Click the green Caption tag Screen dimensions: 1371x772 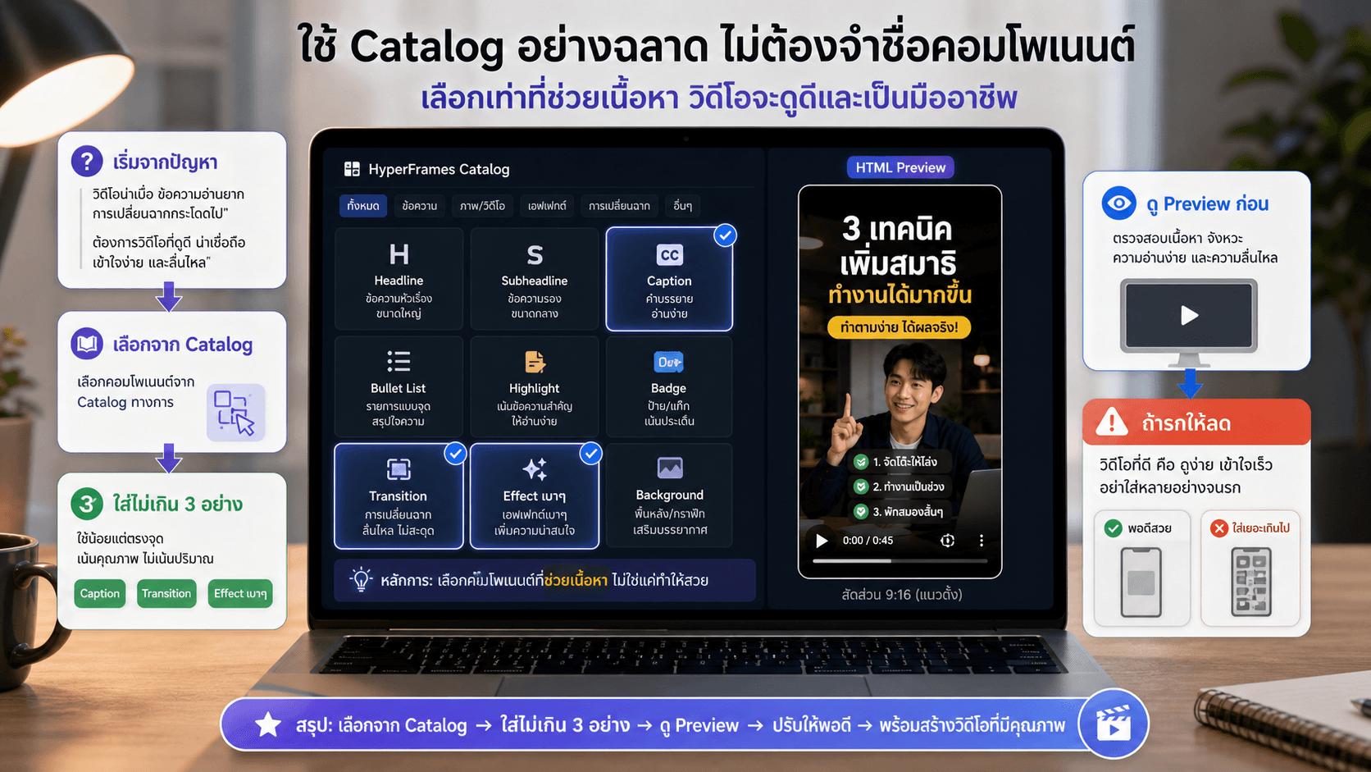coord(100,593)
